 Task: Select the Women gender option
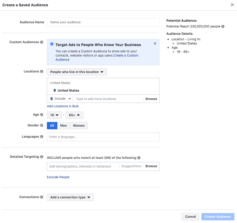pos(79,125)
